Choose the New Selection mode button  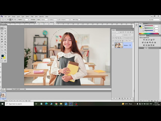pyautogui.click(x=8, y=20)
